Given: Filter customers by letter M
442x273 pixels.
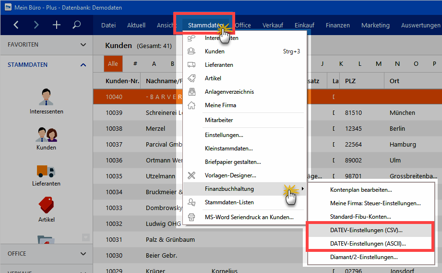Looking at the screenshot, I should (x=379, y=64).
